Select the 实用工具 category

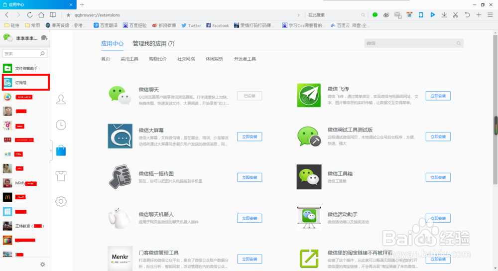point(129,59)
